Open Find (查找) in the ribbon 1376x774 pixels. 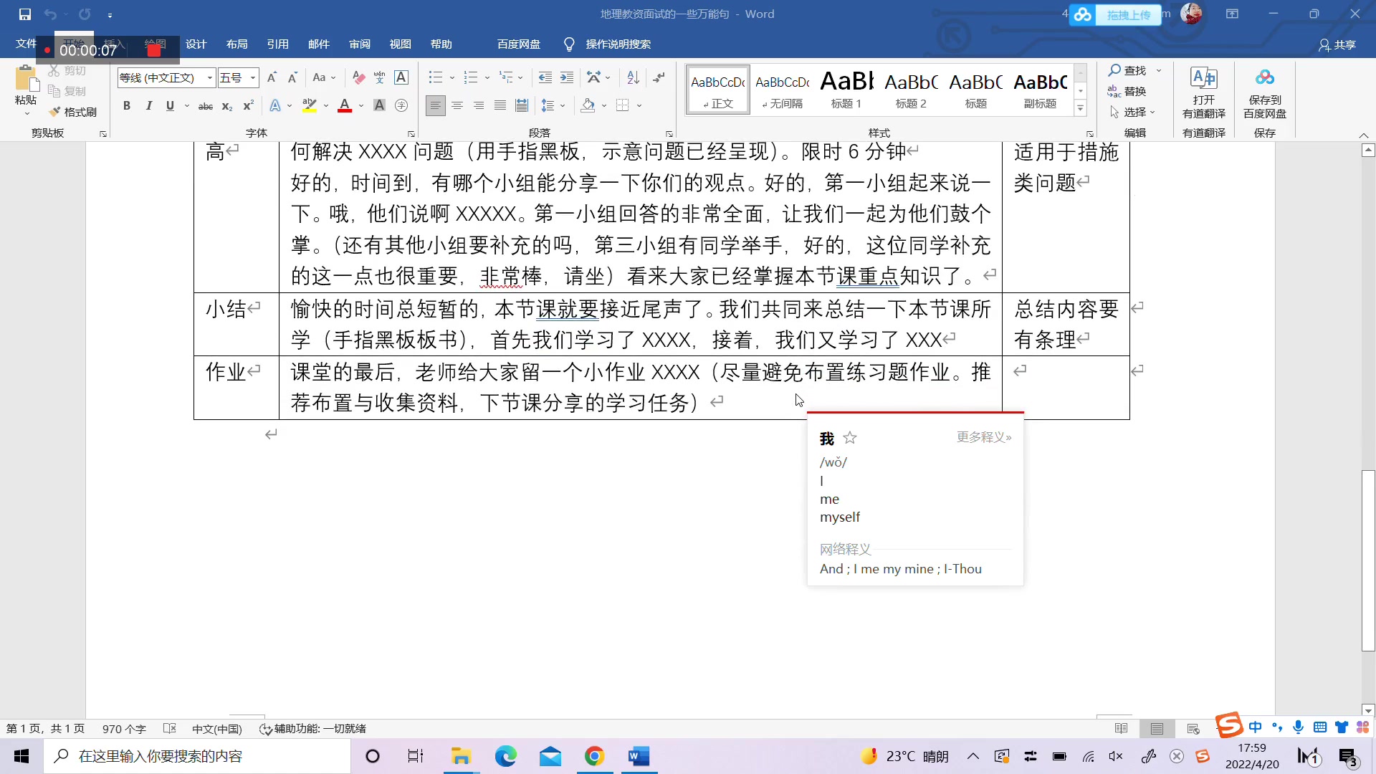(1132, 70)
